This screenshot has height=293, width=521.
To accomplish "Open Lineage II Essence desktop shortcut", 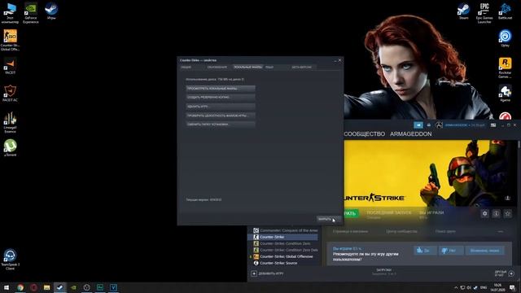I will click(10, 122).
